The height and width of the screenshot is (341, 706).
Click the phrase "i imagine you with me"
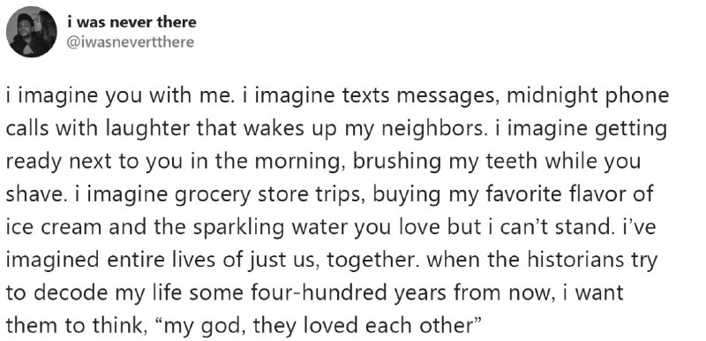tap(119, 96)
